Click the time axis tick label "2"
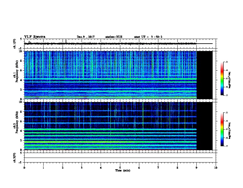Image resolution: width=243 pixels, height=188 pixels. (x=63, y=168)
